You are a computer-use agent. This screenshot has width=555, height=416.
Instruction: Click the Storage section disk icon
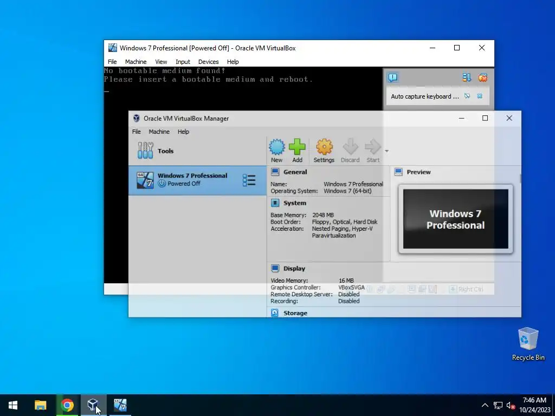coord(275,313)
